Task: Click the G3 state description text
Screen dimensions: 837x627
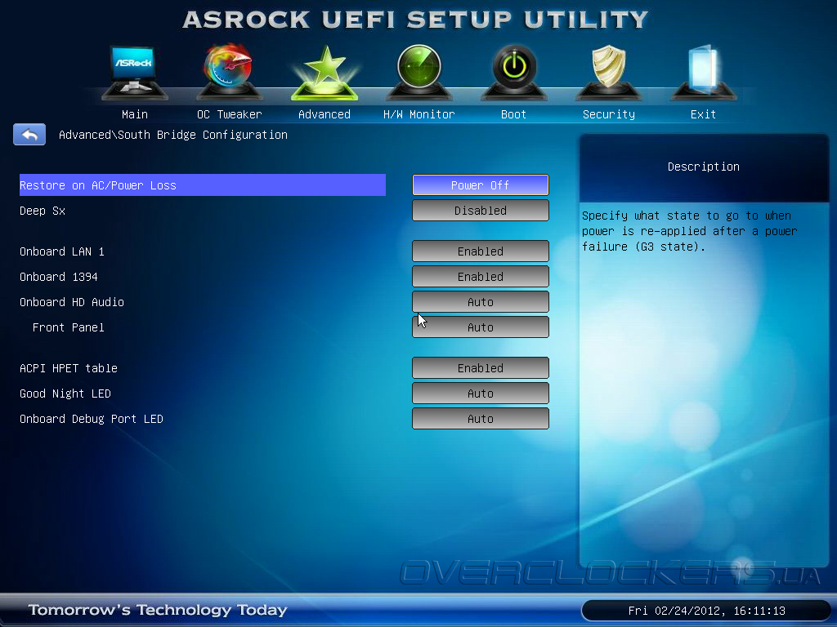Action: (x=690, y=231)
